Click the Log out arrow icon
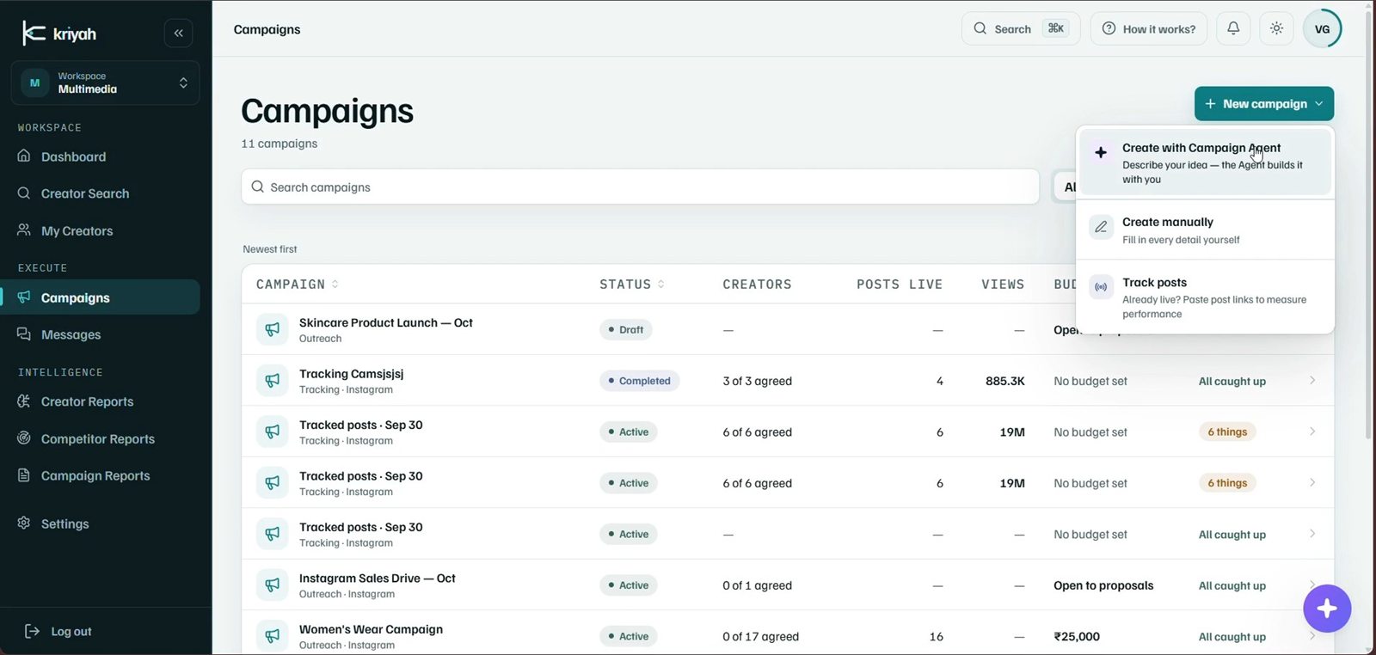 (x=32, y=631)
